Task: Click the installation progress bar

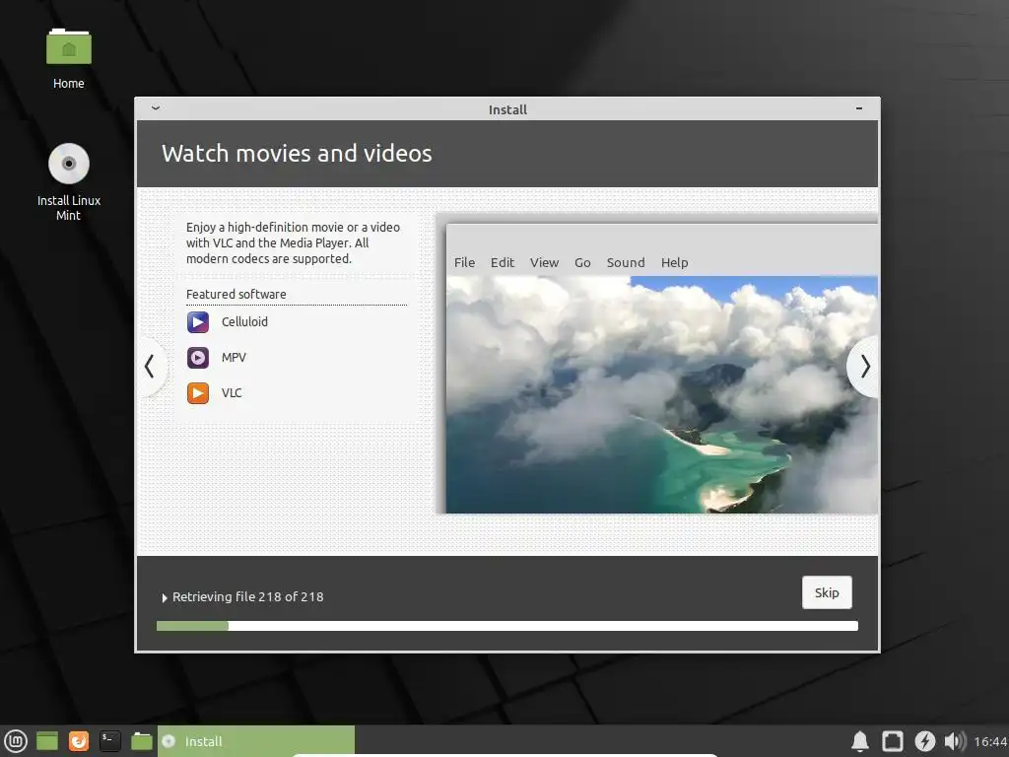Action: pos(507,626)
